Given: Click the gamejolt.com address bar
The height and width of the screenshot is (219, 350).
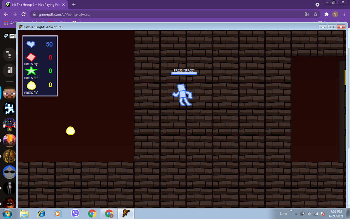Looking at the screenshot, I should [x=175, y=14].
